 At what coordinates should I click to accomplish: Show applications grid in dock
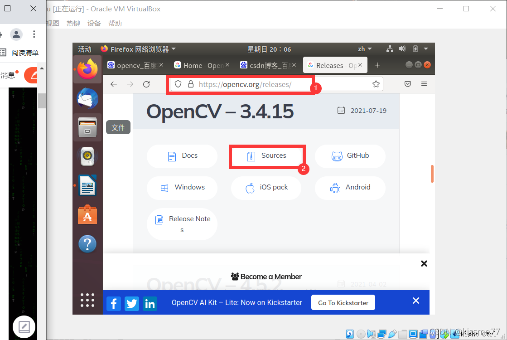87,300
